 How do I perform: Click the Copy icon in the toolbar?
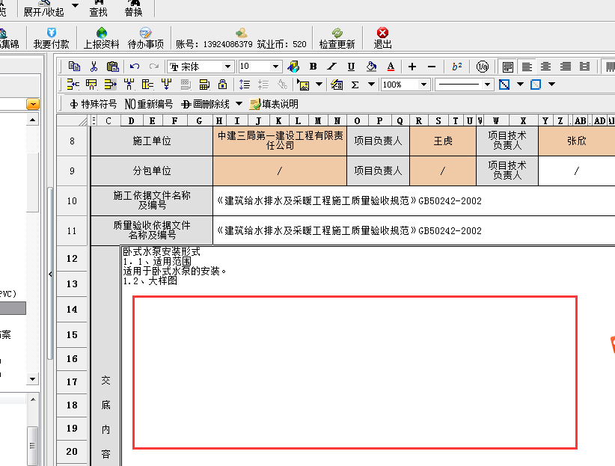point(75,67)
